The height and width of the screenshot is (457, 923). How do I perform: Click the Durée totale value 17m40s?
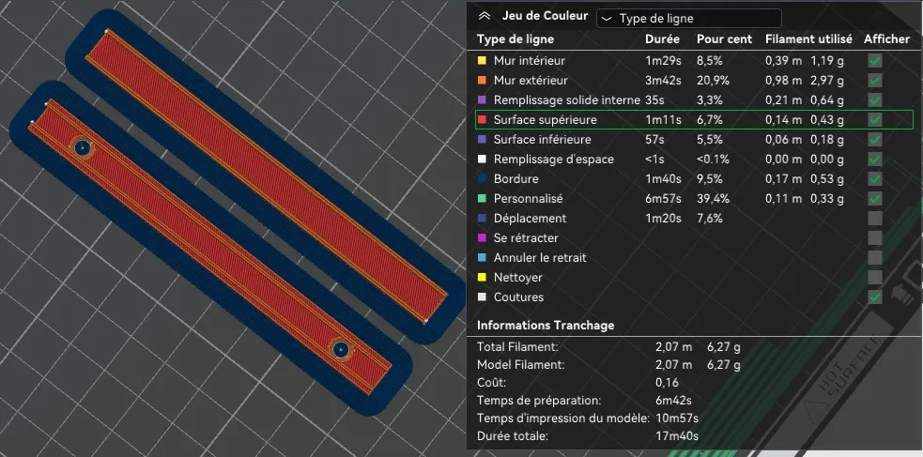coord(676,436)
